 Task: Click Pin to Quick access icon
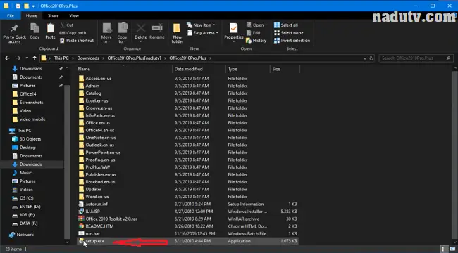tap(14, 28)
